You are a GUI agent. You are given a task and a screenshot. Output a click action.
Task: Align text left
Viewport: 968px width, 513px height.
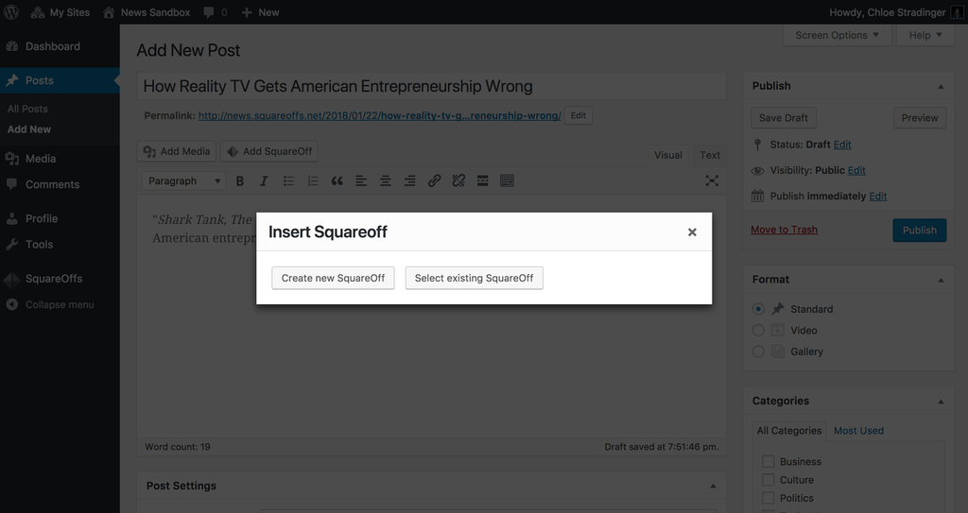pos(361,180)
